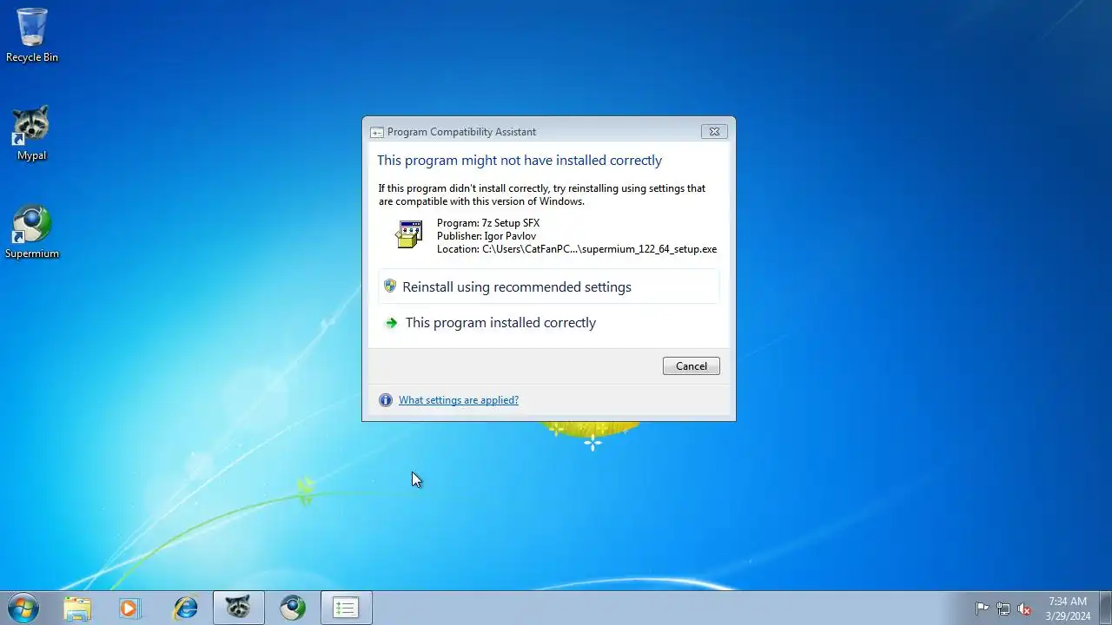
Task: Click the supermium_122_64_setup.exe location text
Action: pos(577,249)
